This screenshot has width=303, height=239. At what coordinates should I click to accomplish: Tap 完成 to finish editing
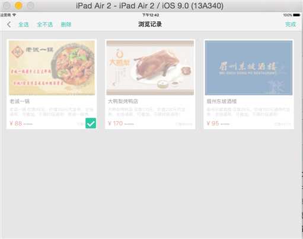[291, 24]
